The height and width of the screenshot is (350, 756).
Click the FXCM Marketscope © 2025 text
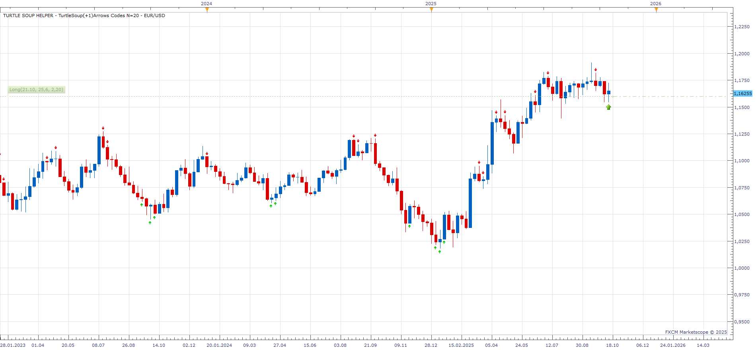(696, 332)
